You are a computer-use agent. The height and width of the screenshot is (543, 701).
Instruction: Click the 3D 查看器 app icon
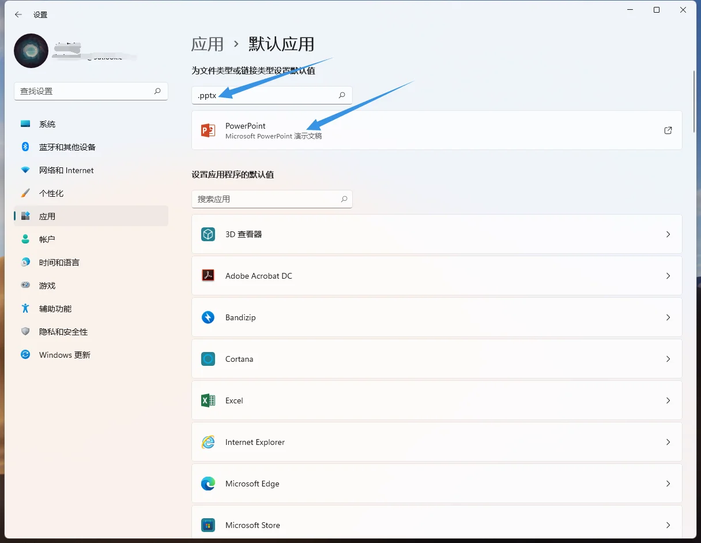(208, 234)
